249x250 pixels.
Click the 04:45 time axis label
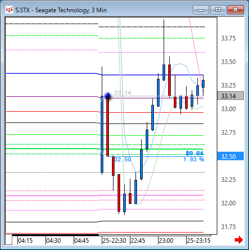point(82,241)
